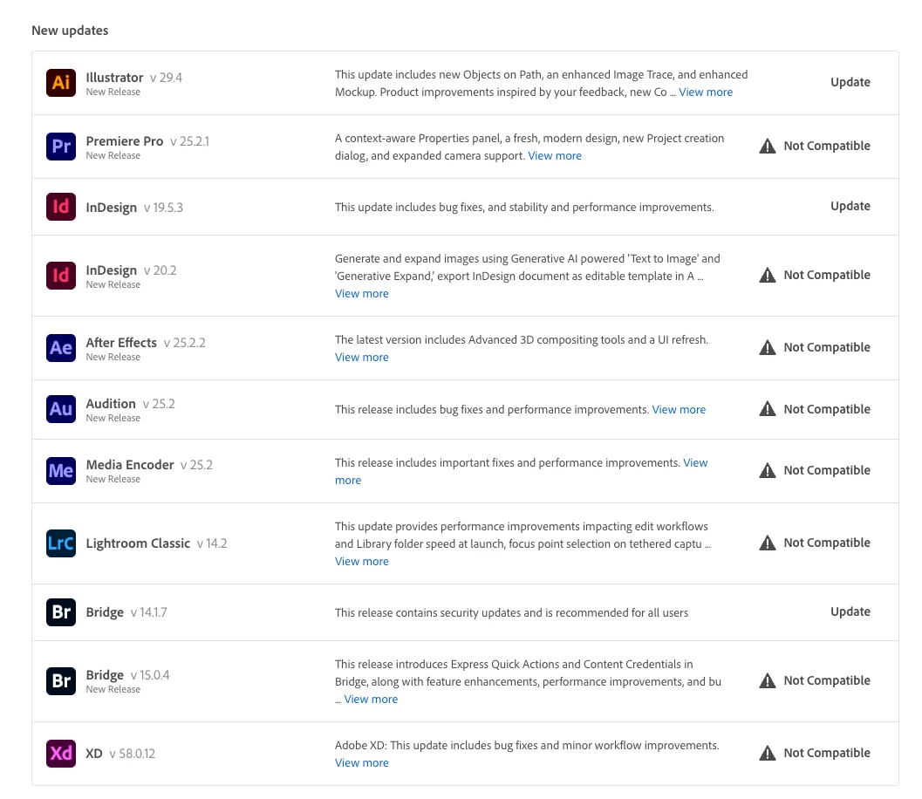Screen dimensions: 922x799
Task: Click the v 29.4 version text
Action: [x=166, y=78]
